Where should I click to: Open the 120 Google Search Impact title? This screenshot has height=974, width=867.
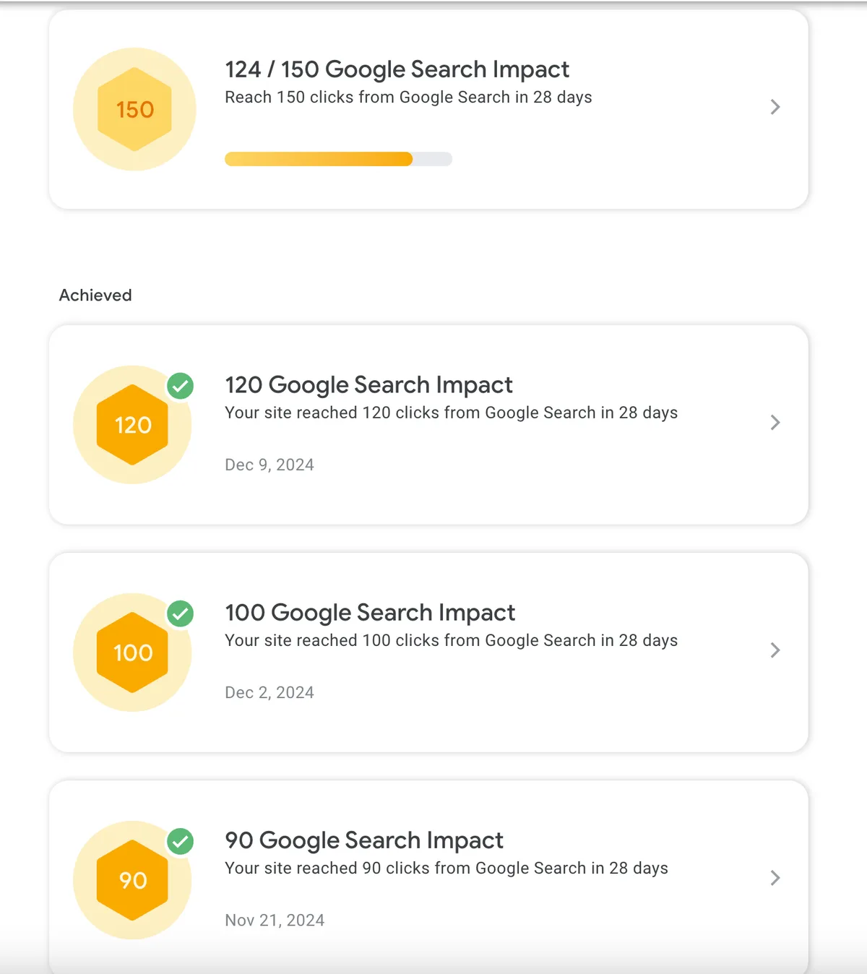click(368, 385)
